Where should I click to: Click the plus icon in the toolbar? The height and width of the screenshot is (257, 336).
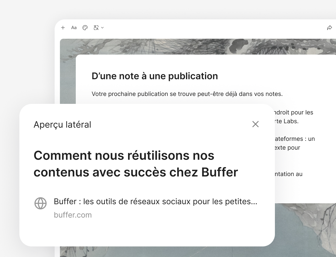(63, 28)
